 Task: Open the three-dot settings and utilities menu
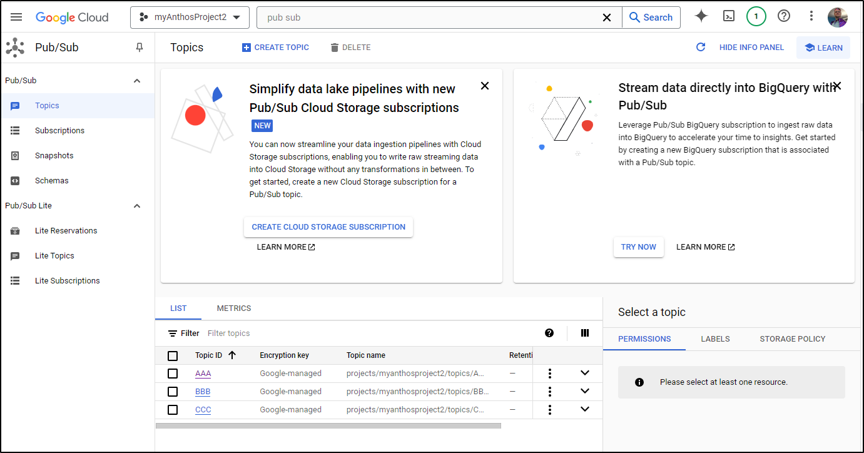[x=811, y=17]
